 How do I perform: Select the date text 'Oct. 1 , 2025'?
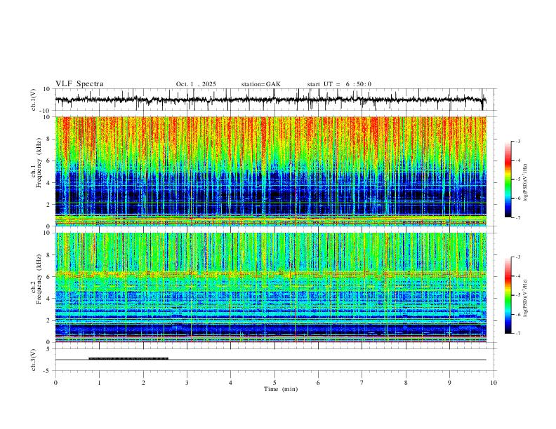[196, 84]
